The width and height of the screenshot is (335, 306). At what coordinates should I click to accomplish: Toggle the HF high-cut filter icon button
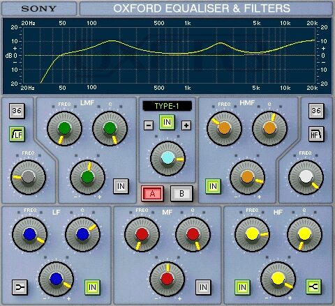[x=316, y=134]
